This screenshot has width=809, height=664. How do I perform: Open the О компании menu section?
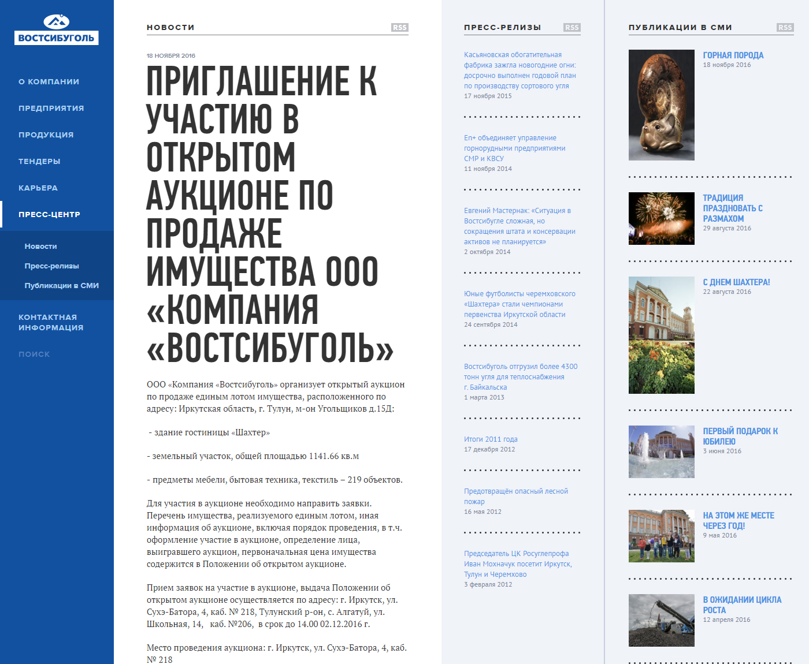(x=49, y=82)
